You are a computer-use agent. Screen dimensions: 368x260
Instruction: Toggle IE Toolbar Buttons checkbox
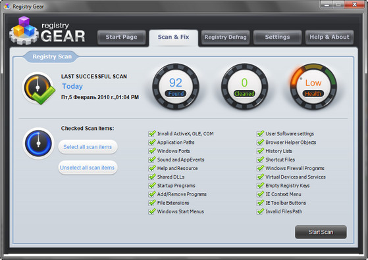260,203
